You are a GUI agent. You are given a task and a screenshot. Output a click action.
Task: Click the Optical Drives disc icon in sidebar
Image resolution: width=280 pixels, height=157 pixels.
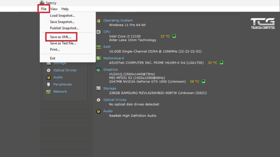[x=48, y=70]
